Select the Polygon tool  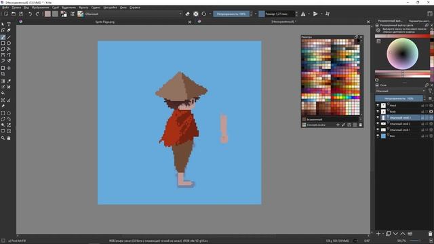(3, 49)
